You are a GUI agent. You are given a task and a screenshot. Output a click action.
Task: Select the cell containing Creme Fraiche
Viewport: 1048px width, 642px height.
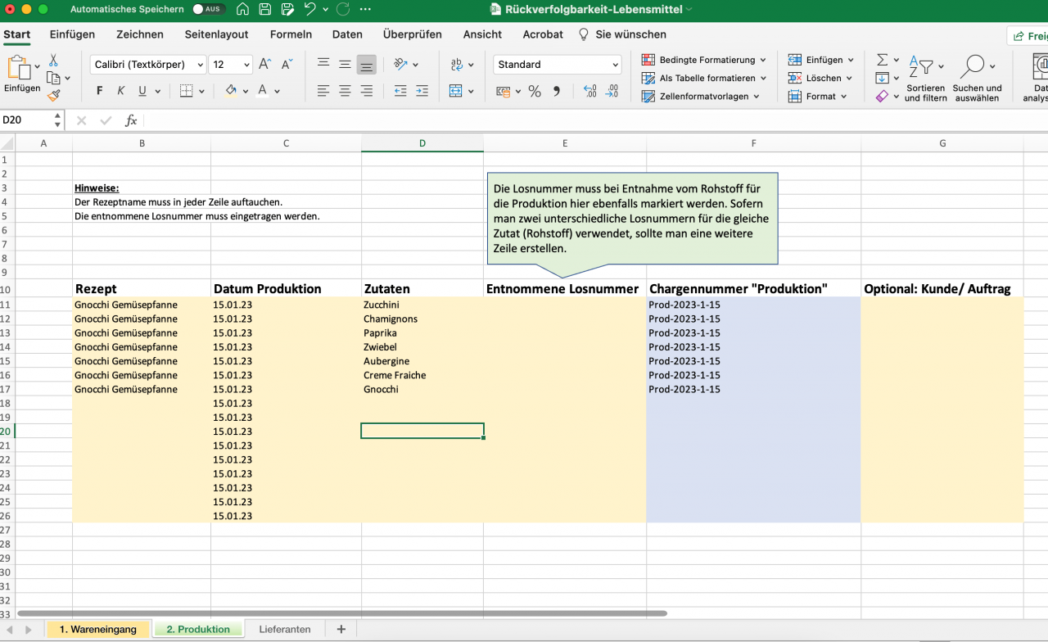[x=422, y=375]
